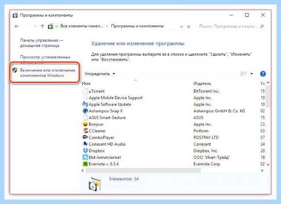Click the change view icon
The image size is (281, 204).
tap(244, 73)
